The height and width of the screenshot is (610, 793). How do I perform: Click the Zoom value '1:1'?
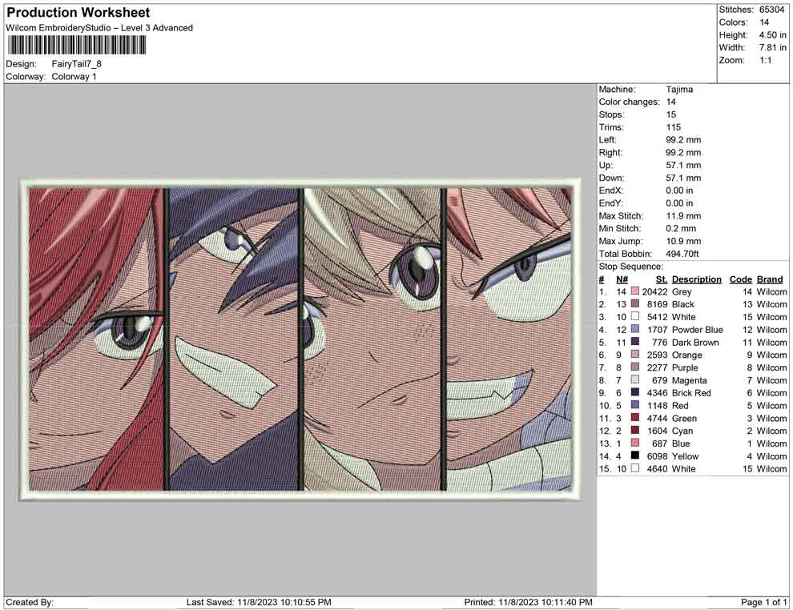point(765,60)
